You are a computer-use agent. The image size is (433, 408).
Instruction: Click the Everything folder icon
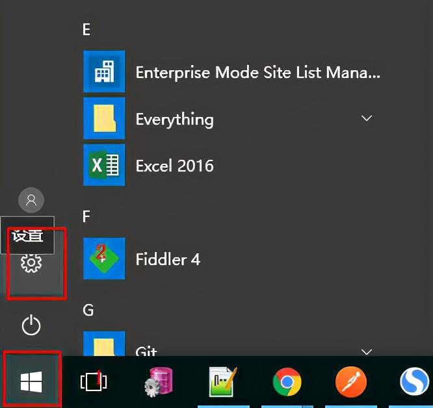point(104,118)
